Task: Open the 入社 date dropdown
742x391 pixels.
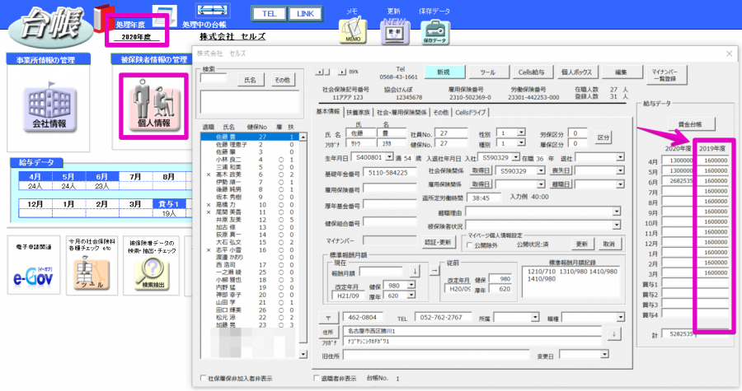Action: 516,156
